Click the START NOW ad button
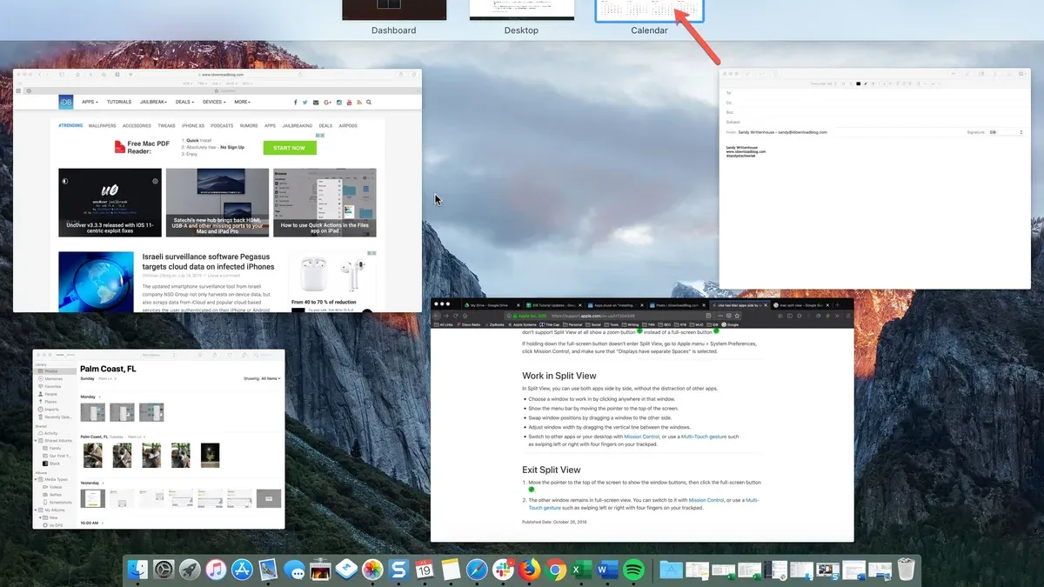Viewport: 1044px width, 587px height. click(x=290, y=148)
